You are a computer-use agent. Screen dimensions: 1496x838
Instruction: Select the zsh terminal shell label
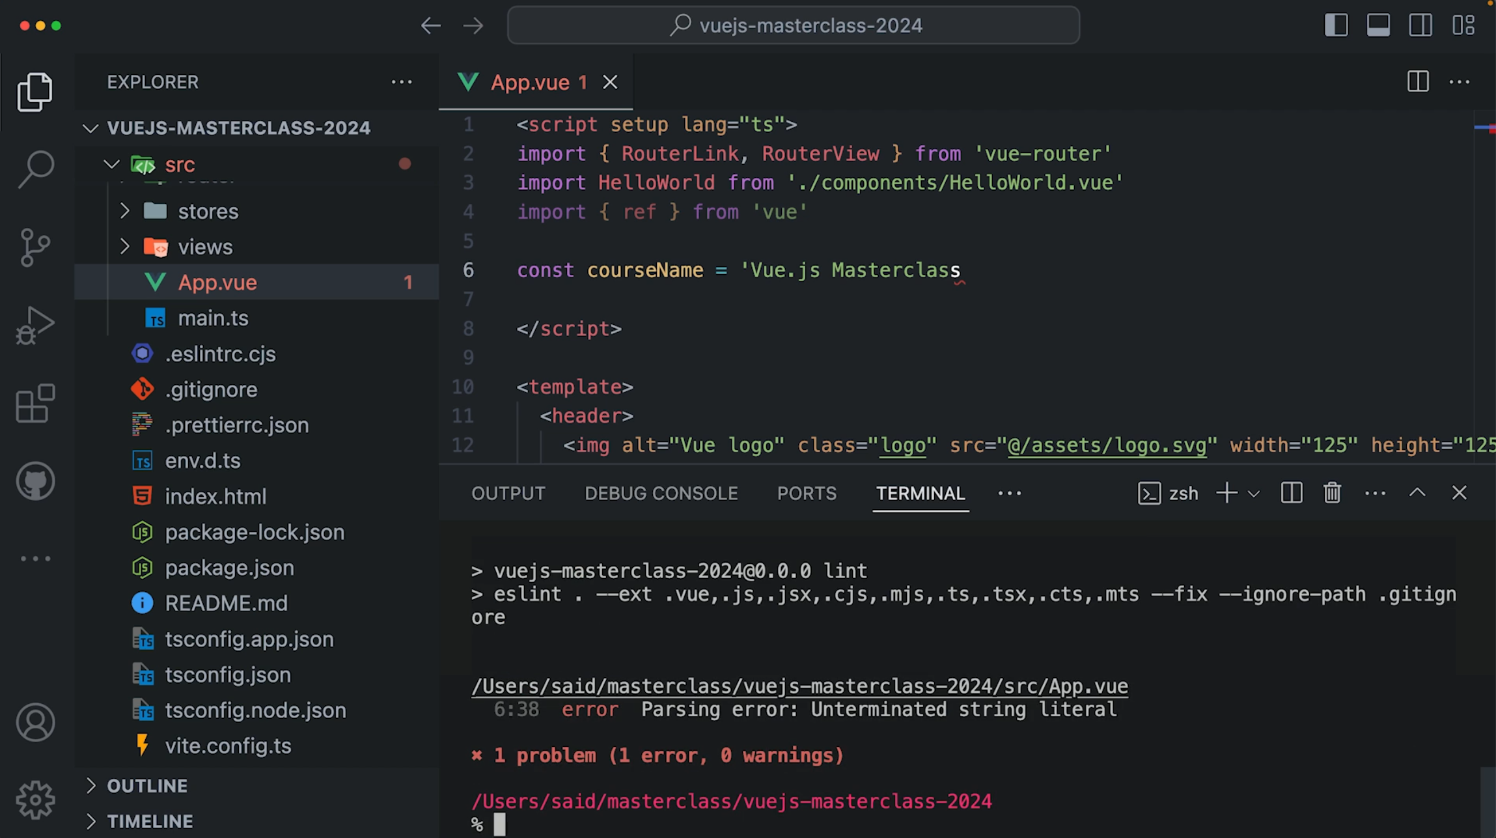pyautogui.click(x=1168, y=493)
